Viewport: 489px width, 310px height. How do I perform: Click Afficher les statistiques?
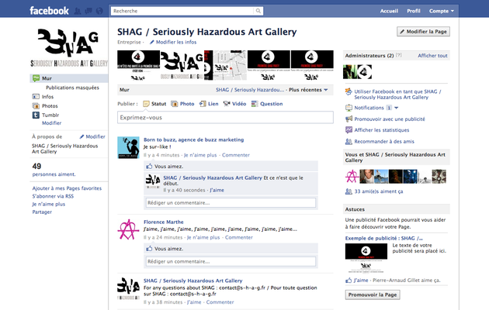[x=381, y=130]
